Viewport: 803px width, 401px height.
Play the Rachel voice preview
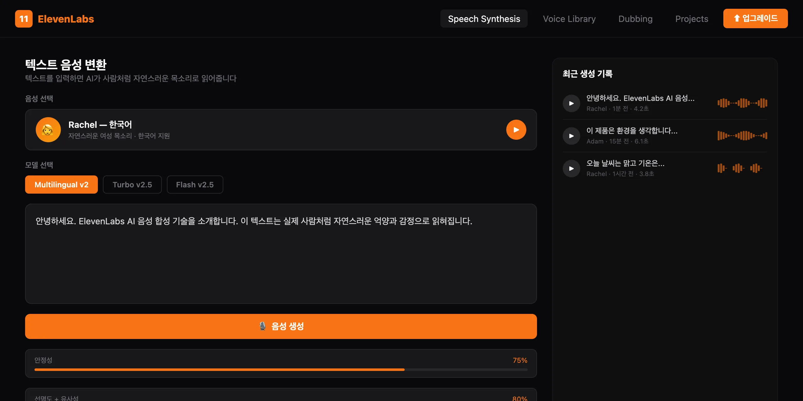[516, 130]
